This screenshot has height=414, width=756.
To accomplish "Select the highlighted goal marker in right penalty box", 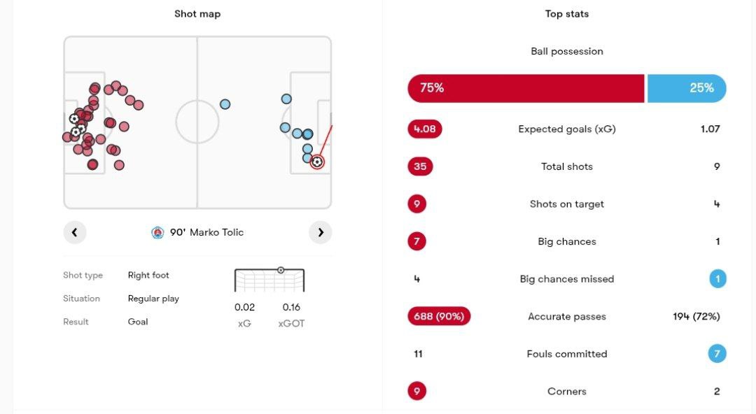I will tap(317, 162).
